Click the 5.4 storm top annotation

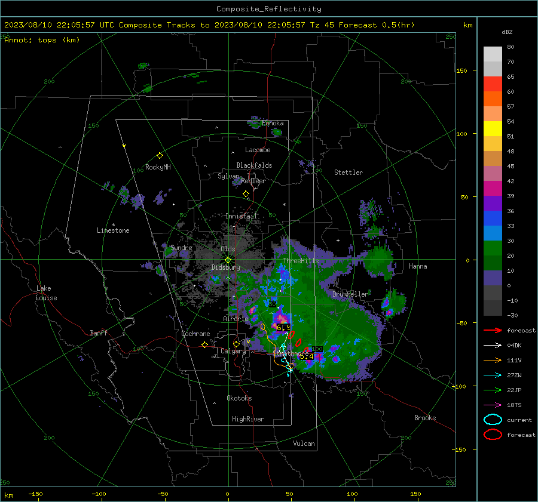point(307,356)
